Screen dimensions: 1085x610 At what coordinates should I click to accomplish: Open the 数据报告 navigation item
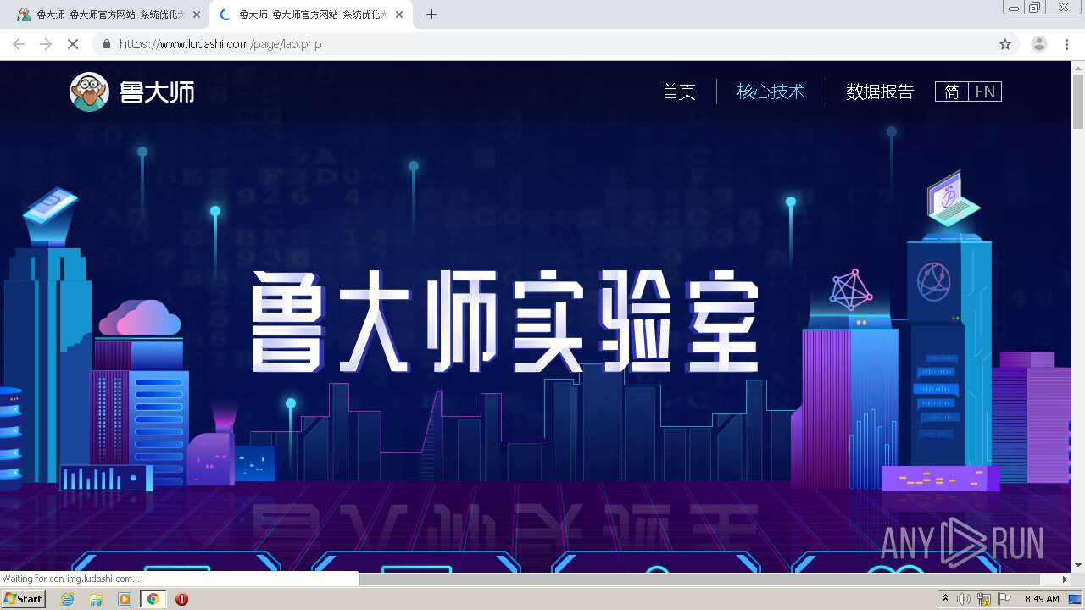[x=880, y=91]
